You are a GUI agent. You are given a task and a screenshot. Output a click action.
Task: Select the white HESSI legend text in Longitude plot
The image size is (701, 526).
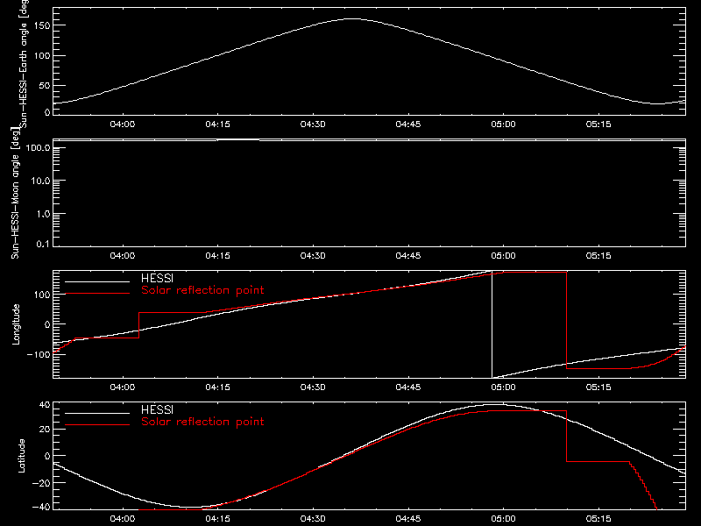pos(157,278)
